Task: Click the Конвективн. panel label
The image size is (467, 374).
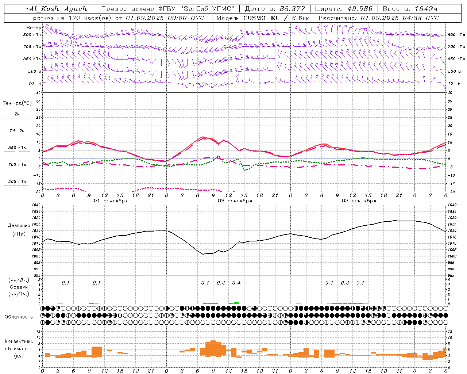Action: 19,341
